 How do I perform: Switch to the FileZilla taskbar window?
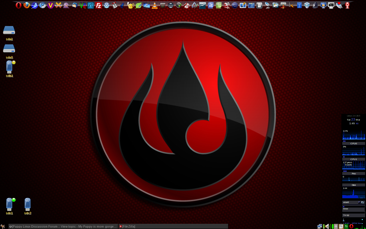point(173,226)
